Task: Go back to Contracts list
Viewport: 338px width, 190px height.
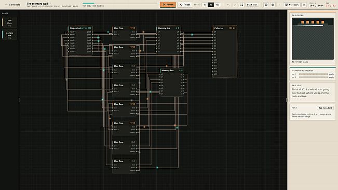Action: click(x=12, y=5)
